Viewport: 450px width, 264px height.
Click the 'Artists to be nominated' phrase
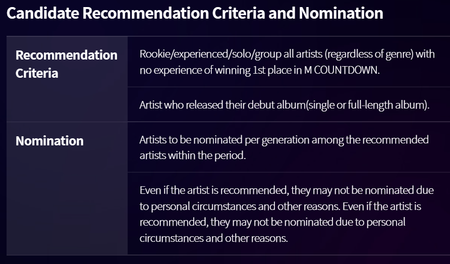[x=191, y=140]
